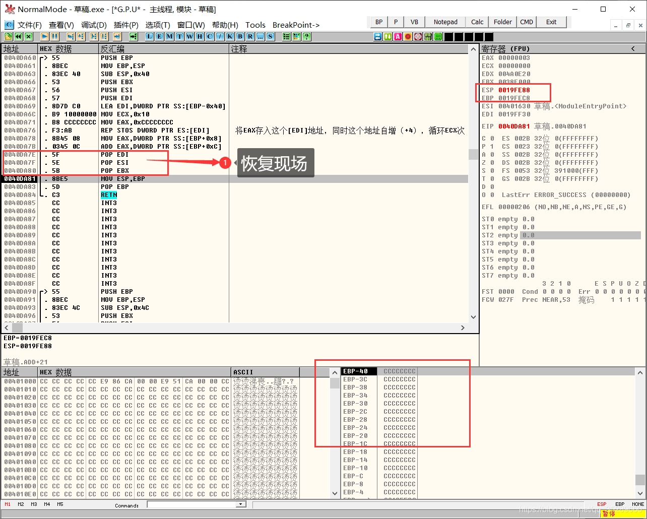Screen dimensions: 647x519
Task: Click the Appearance options colored grid icon
Action: click(x=296, y=36)
